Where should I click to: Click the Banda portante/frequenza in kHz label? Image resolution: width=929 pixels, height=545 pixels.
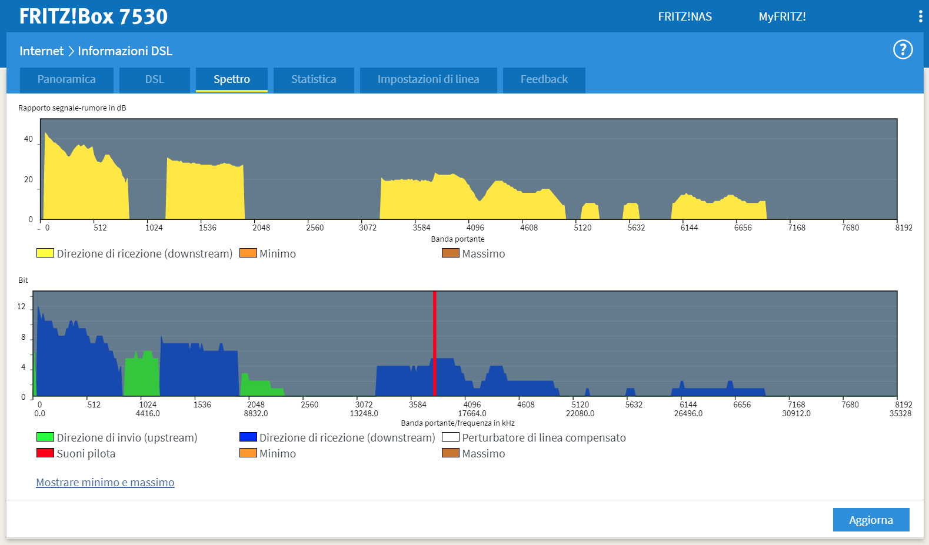[x=458, y=423]
